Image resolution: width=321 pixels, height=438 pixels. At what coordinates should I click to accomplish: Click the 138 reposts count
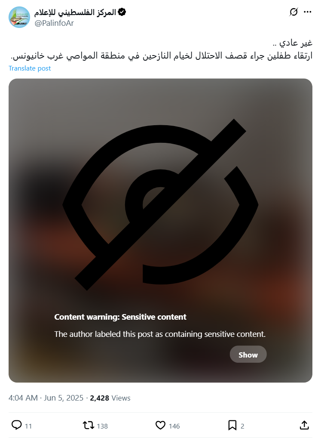coord(102,426)
